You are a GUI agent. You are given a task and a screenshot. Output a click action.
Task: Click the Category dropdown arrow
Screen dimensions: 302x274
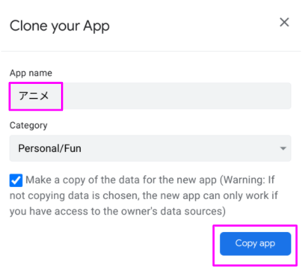click(x=283, y=148)
